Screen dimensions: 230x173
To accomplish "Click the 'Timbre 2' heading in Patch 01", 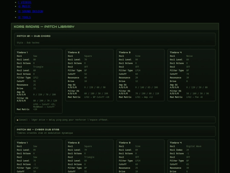I will 74,53.
